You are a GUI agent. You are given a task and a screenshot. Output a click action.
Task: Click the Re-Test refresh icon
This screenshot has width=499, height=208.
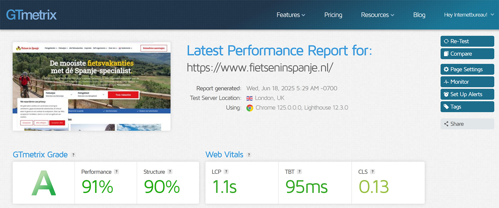[x=446, y=41]
